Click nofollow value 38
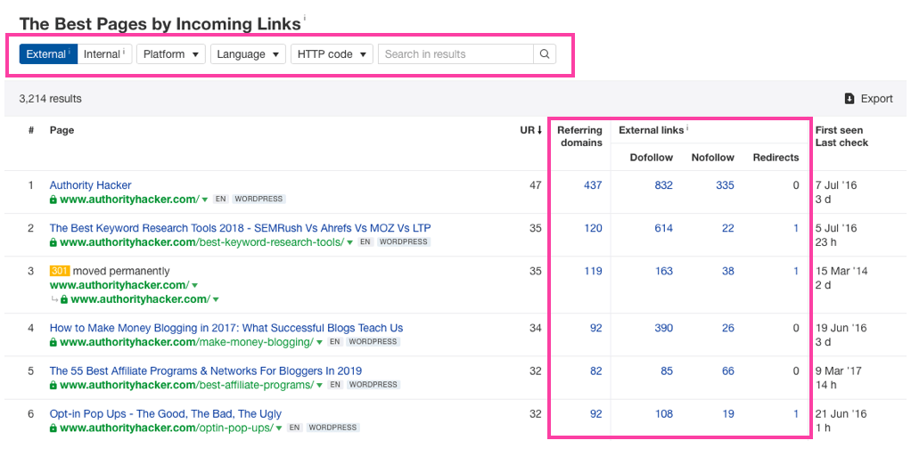 tap(728, 271)
